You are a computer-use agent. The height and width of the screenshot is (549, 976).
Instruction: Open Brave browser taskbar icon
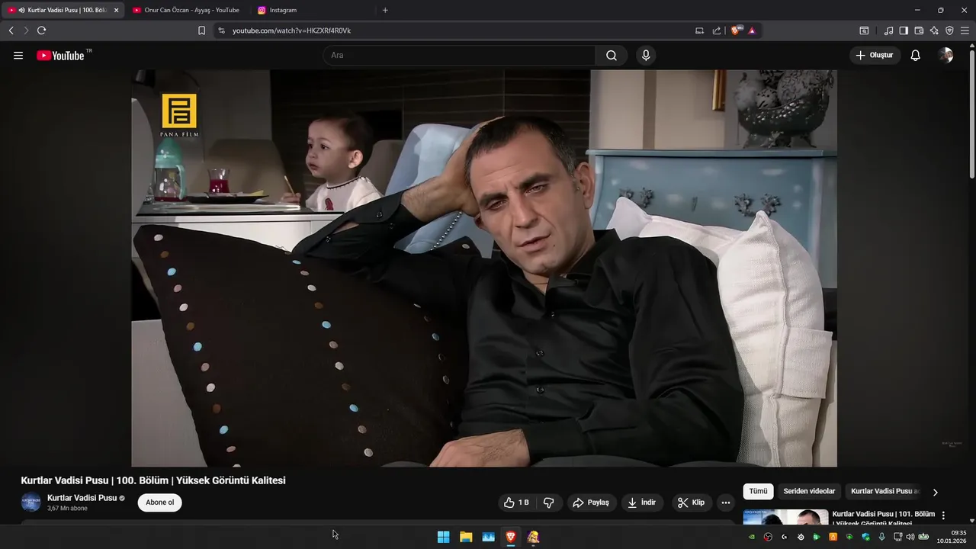[x=511, y=537]
